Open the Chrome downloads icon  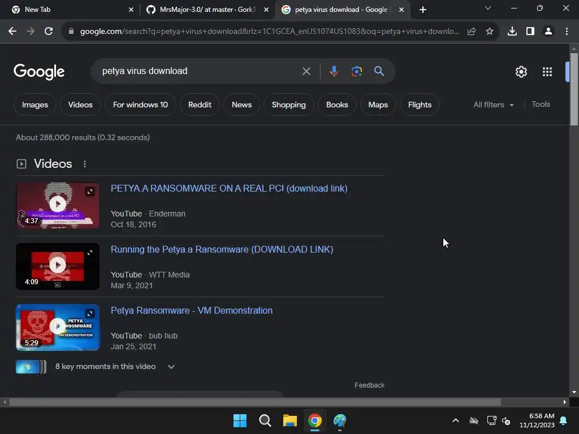(x=512, y=32)
